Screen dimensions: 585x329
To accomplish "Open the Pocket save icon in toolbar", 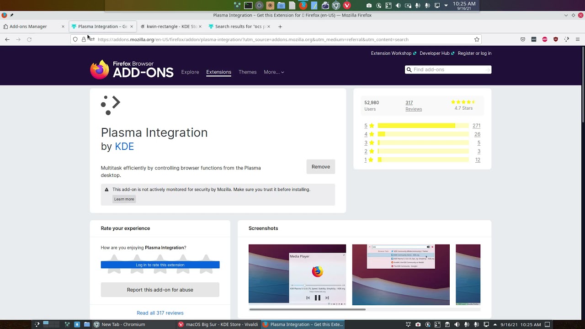I will (x=523, y=39).
